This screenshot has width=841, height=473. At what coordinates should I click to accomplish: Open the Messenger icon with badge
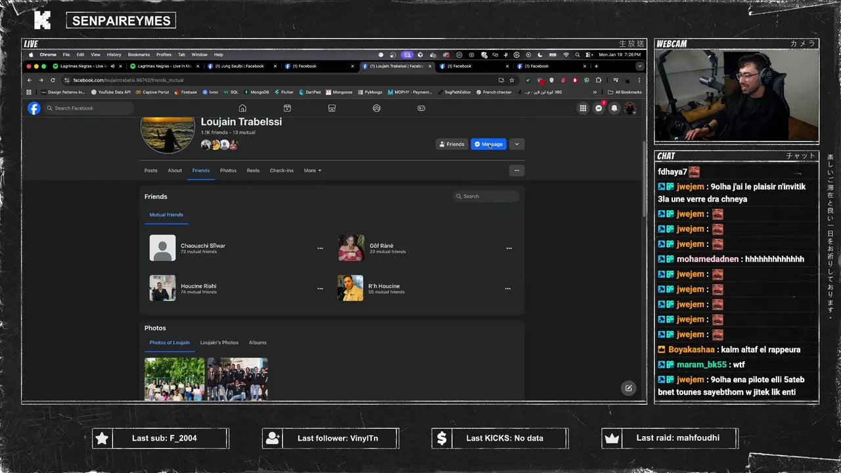(x=599, y=108)
